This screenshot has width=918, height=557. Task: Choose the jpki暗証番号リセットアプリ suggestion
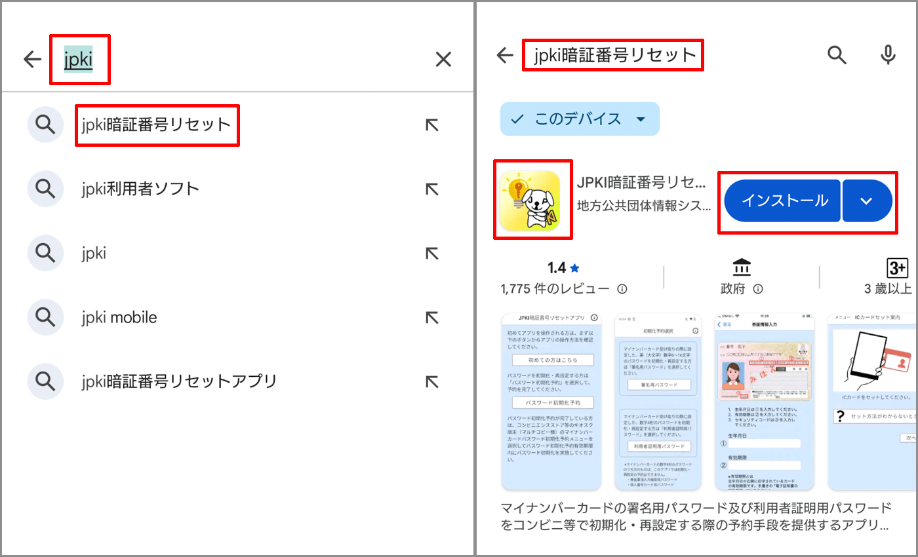click(x=179, y=381)
